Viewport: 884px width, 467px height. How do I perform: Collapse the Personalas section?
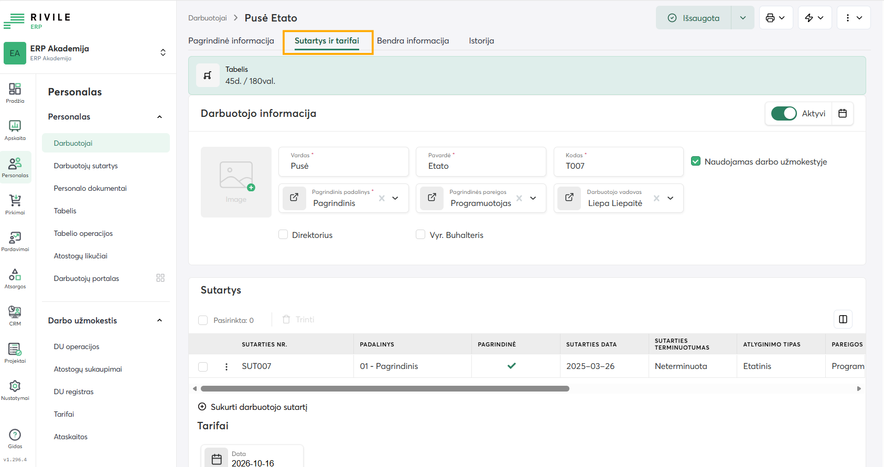click(x=159, y=117)
